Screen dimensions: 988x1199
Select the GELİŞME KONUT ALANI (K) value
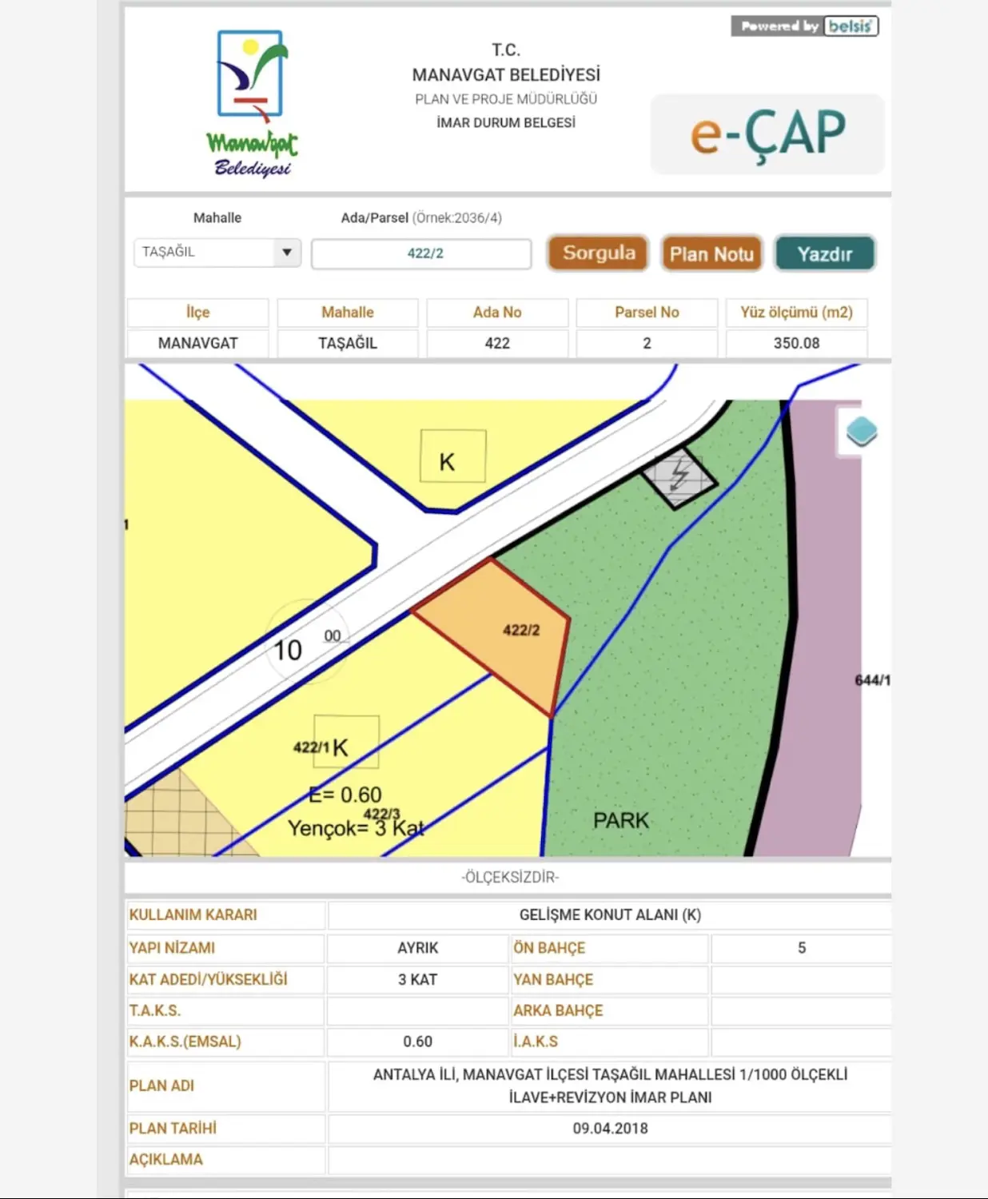coord(610,914)
